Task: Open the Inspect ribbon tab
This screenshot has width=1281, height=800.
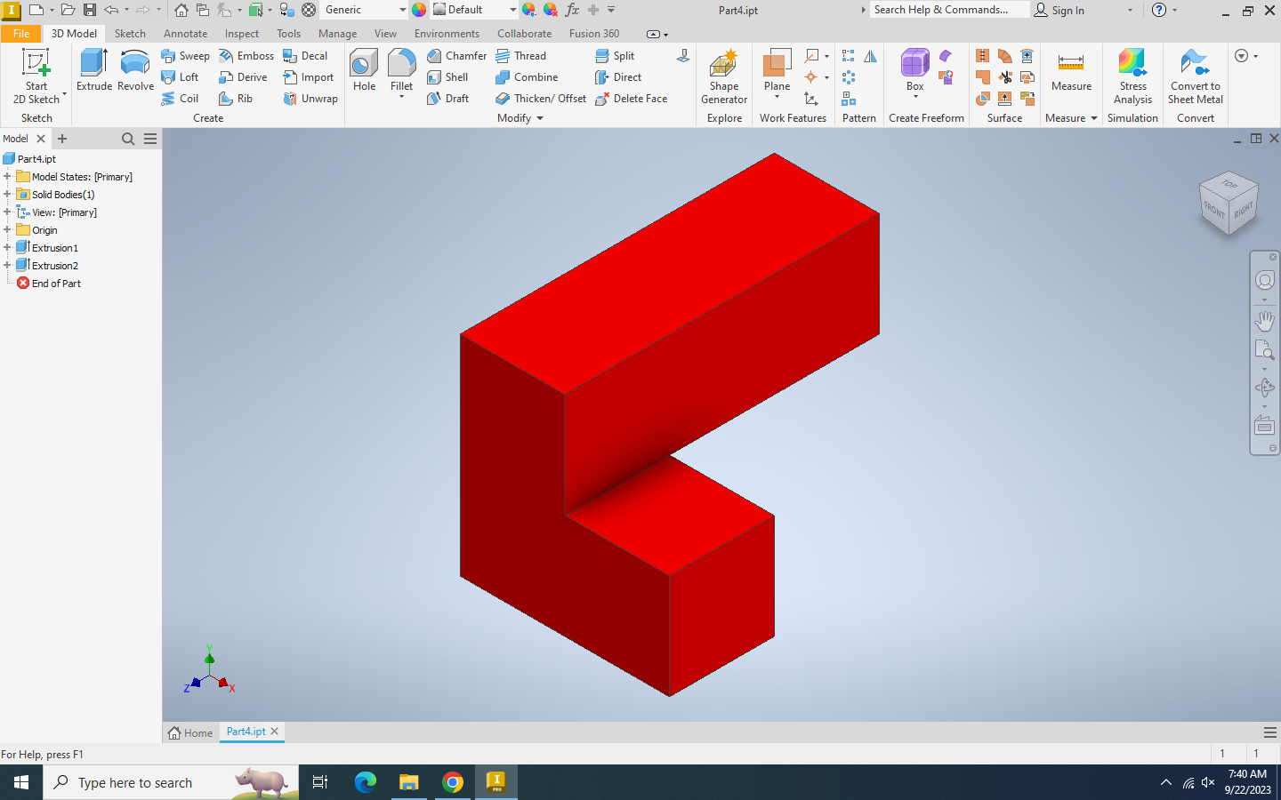Action: (x=241, y=34)
